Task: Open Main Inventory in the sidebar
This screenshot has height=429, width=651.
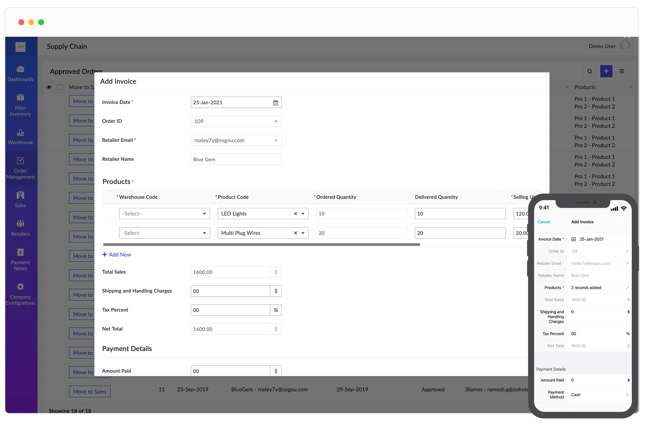Action: 20,105
